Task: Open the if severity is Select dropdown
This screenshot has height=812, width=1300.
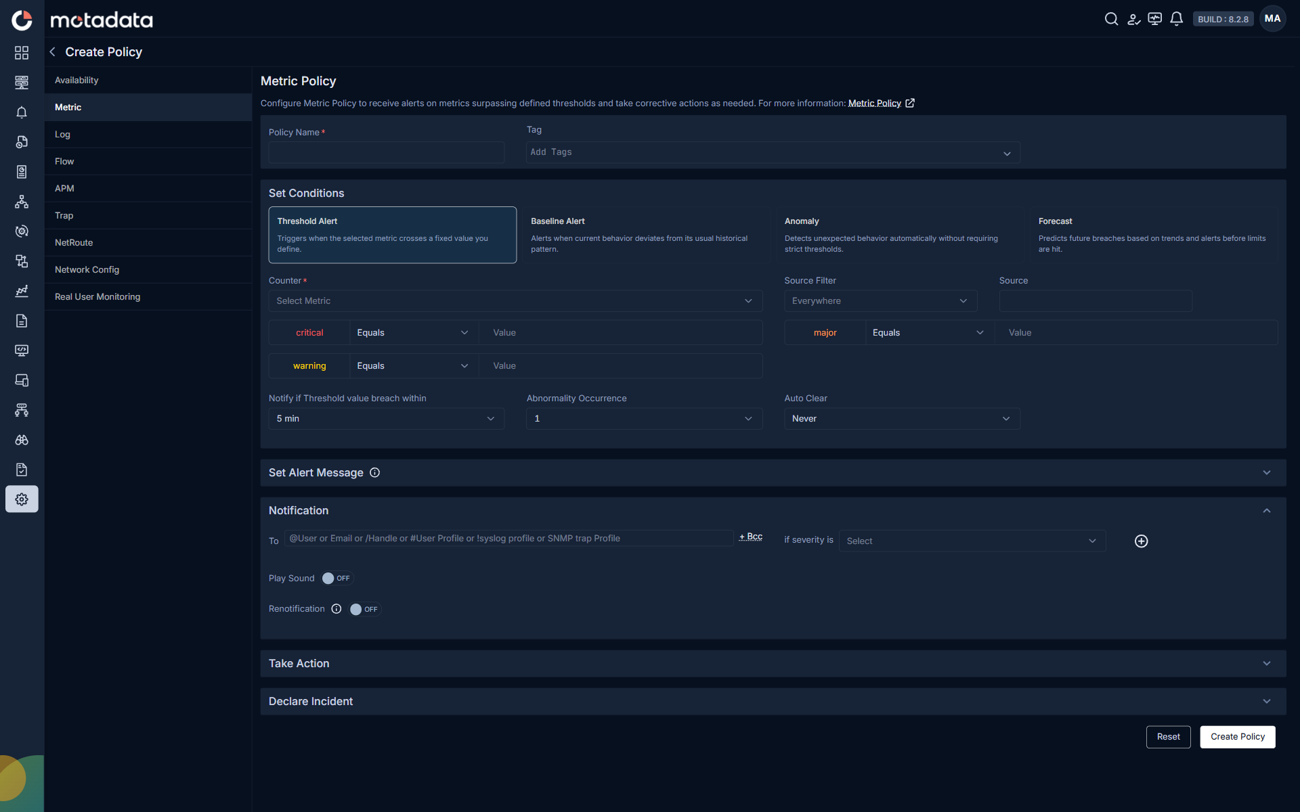Action: point(972,541)
